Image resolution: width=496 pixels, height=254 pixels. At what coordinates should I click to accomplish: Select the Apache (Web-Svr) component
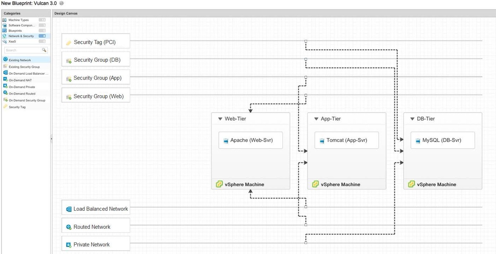click(x=251, y=140)
